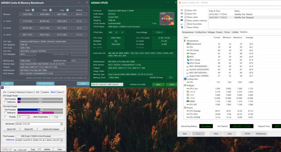Switch to the Voltages tab

[211, 32]
